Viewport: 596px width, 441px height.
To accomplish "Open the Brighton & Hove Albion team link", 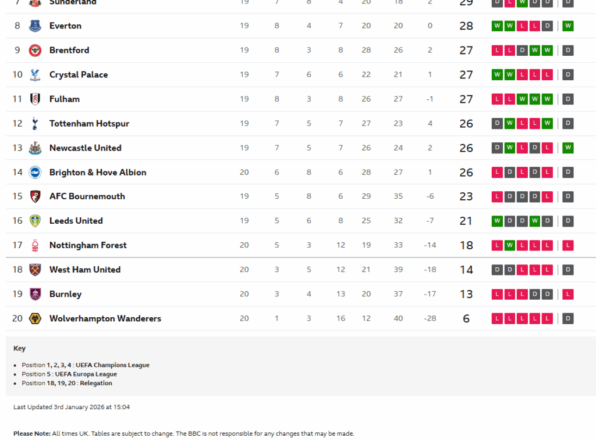I will [98, 172].
